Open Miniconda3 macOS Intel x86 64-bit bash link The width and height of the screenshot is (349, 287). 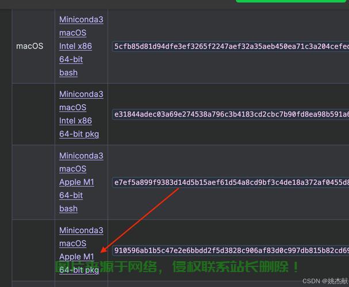tap(81, 46)
